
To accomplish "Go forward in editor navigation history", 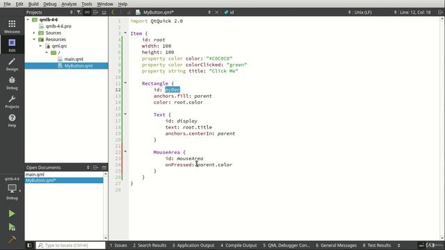I will pos(120,12).
